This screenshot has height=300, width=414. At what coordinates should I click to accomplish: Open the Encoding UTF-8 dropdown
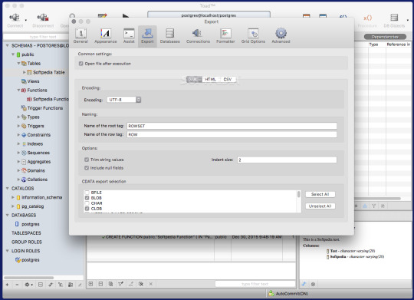coord(124,100)
